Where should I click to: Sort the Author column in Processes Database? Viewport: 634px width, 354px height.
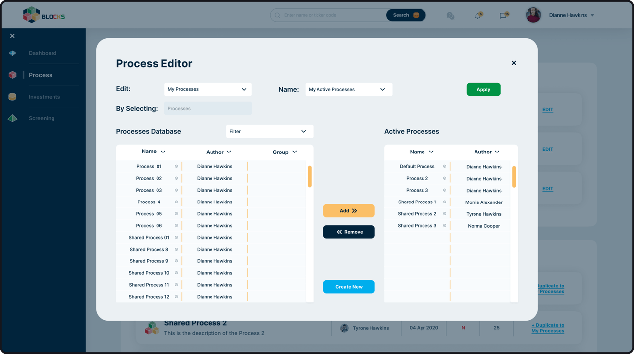click(x=218, y=152)
